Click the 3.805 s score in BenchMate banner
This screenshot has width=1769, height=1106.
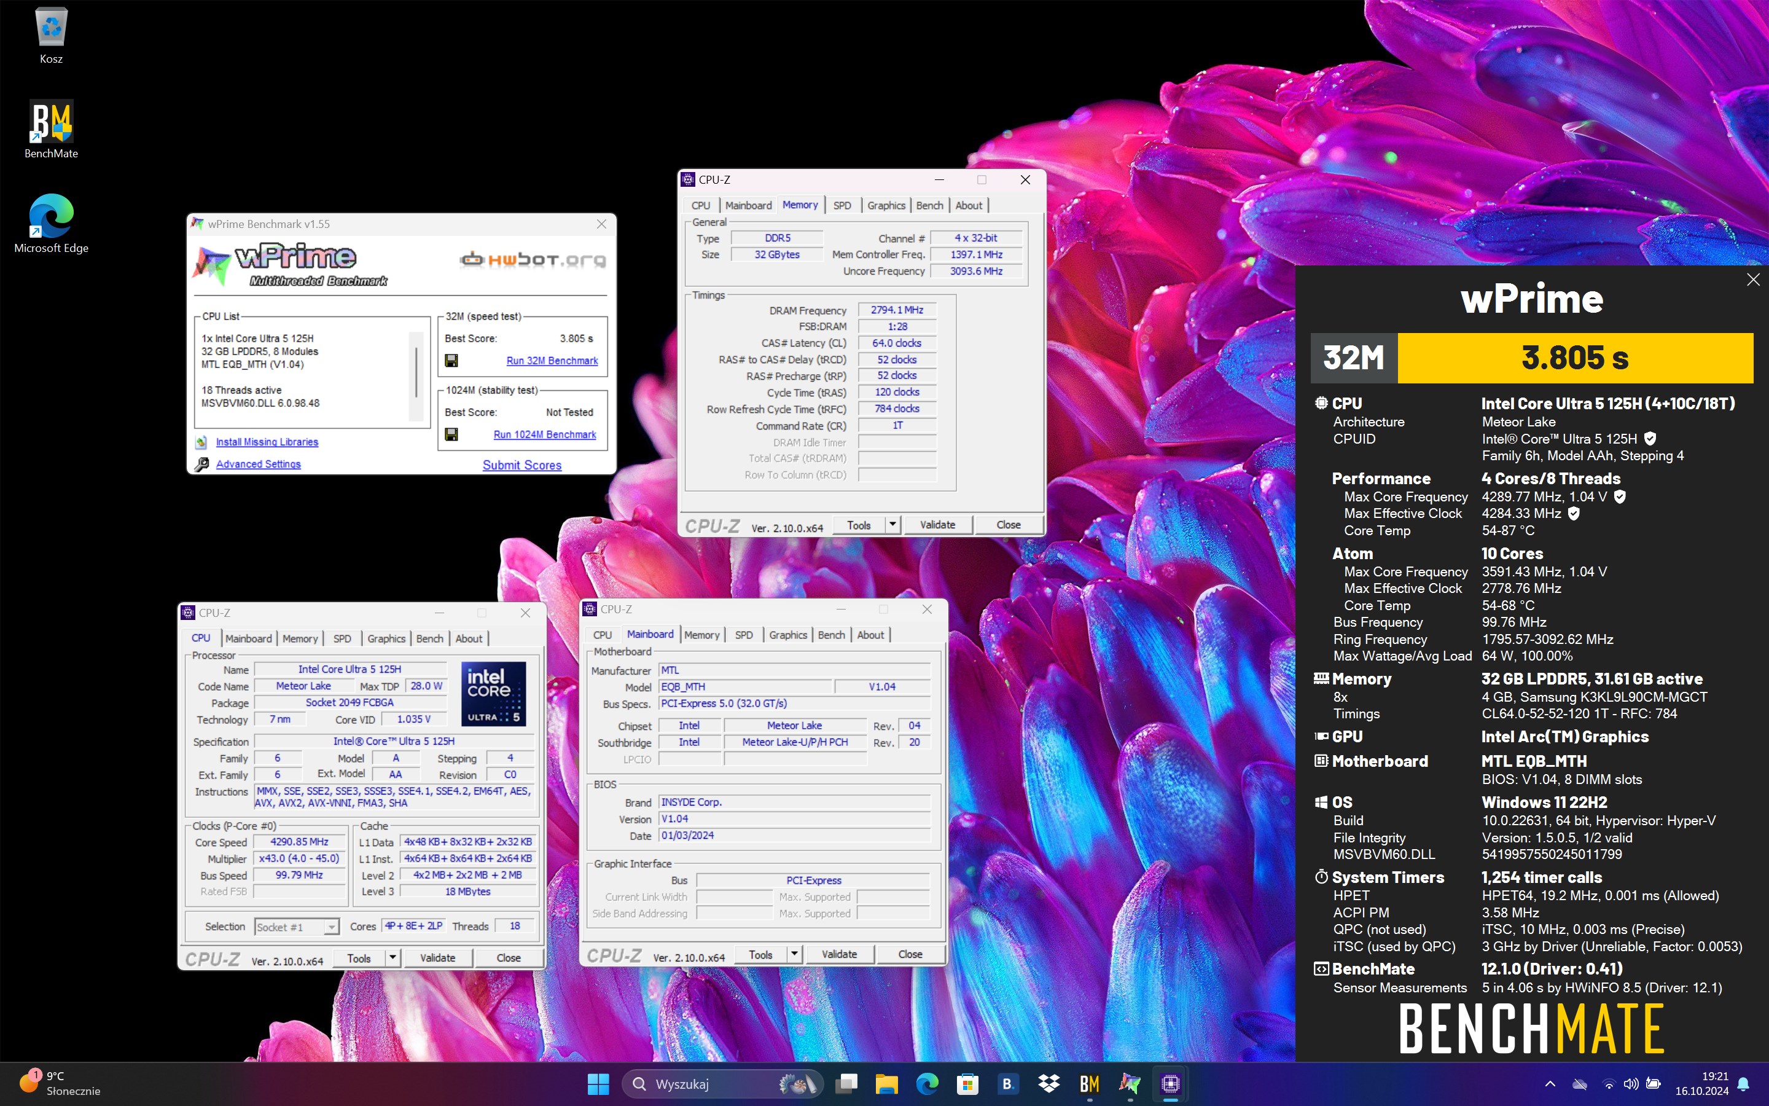coord(1574,358)
